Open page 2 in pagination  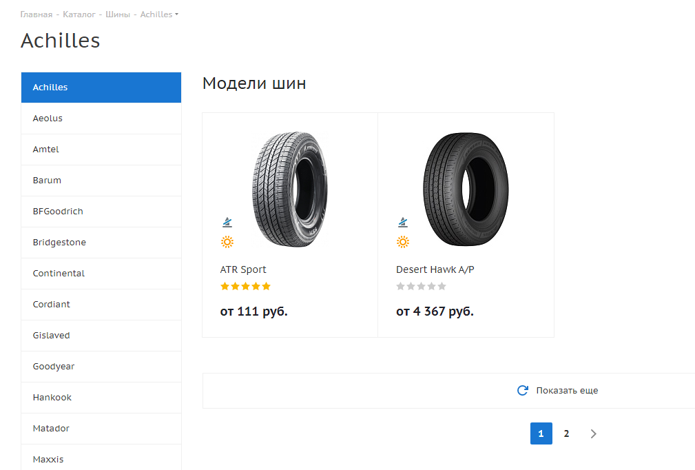pyautogui.click(x=566, y=433)
